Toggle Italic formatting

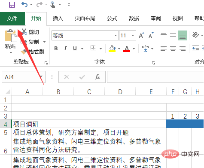[x=65, y=49]
